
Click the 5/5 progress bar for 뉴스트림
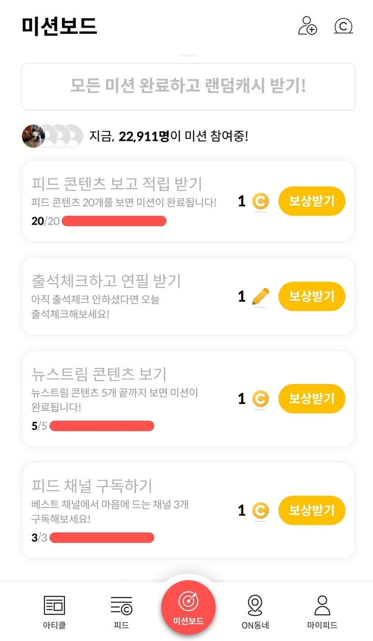tap(102, 426)
